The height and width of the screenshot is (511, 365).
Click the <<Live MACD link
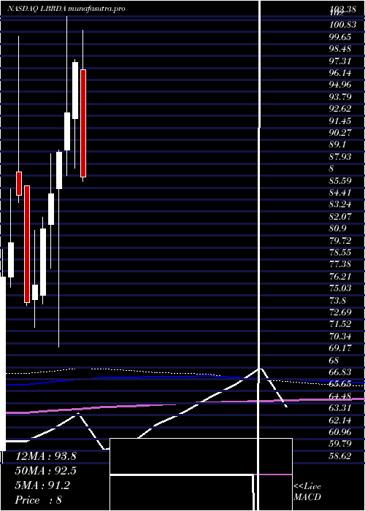[x=307, y=491]
